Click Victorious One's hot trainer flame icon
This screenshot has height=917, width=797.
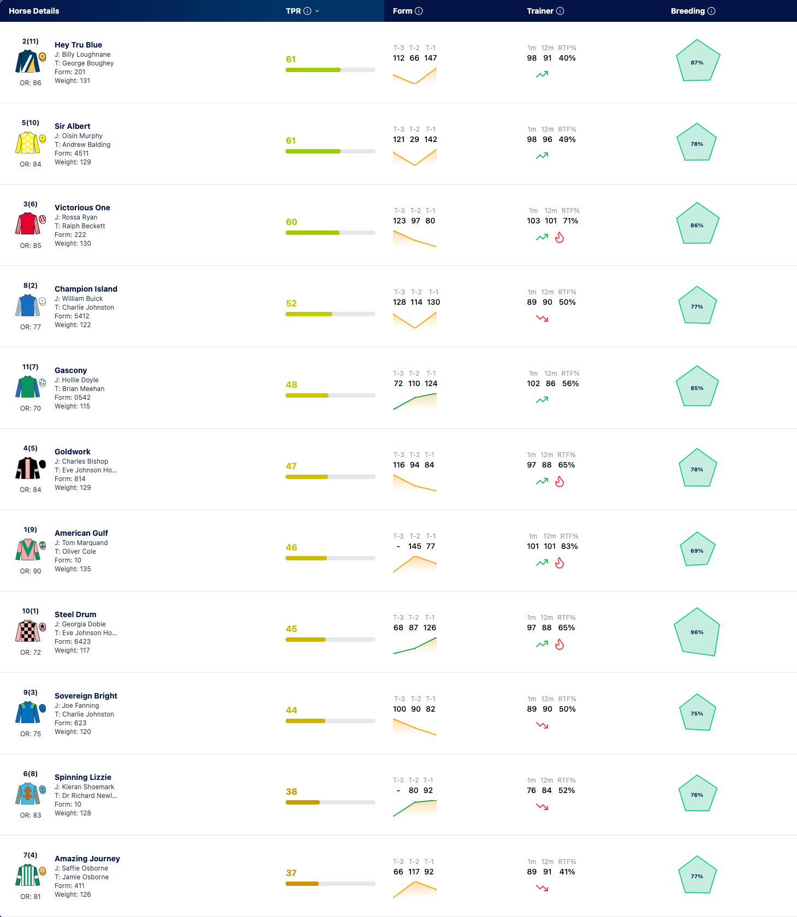click(560, 238)
